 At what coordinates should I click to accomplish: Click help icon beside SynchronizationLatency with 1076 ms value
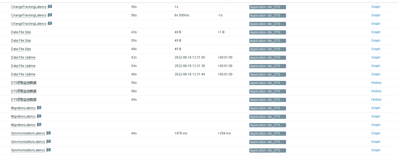[49, 133]
